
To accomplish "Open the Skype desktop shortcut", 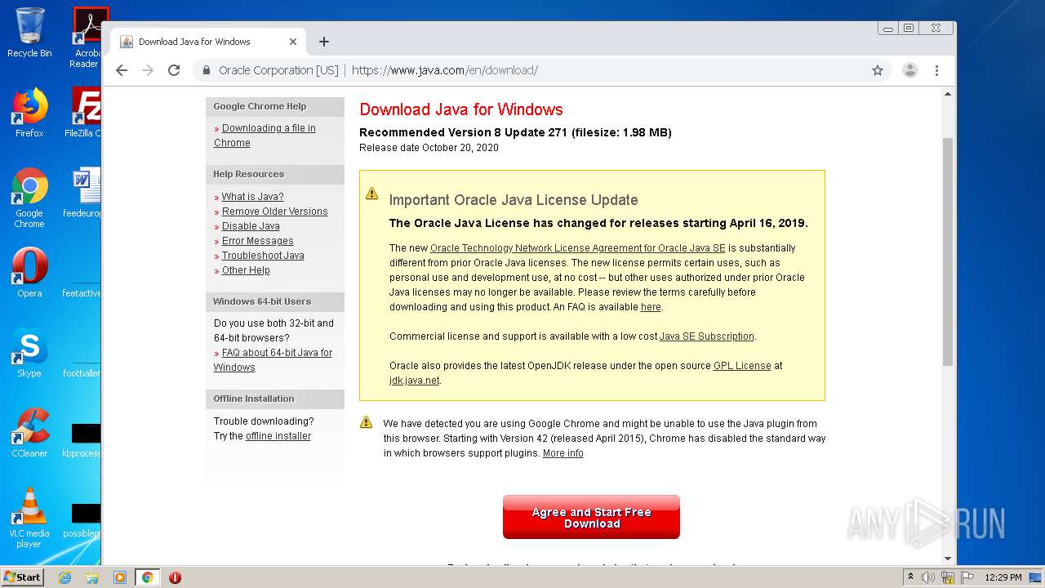I will pos(29,353).
